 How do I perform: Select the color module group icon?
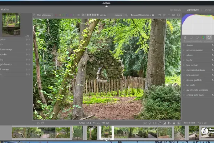click(203, 37)
